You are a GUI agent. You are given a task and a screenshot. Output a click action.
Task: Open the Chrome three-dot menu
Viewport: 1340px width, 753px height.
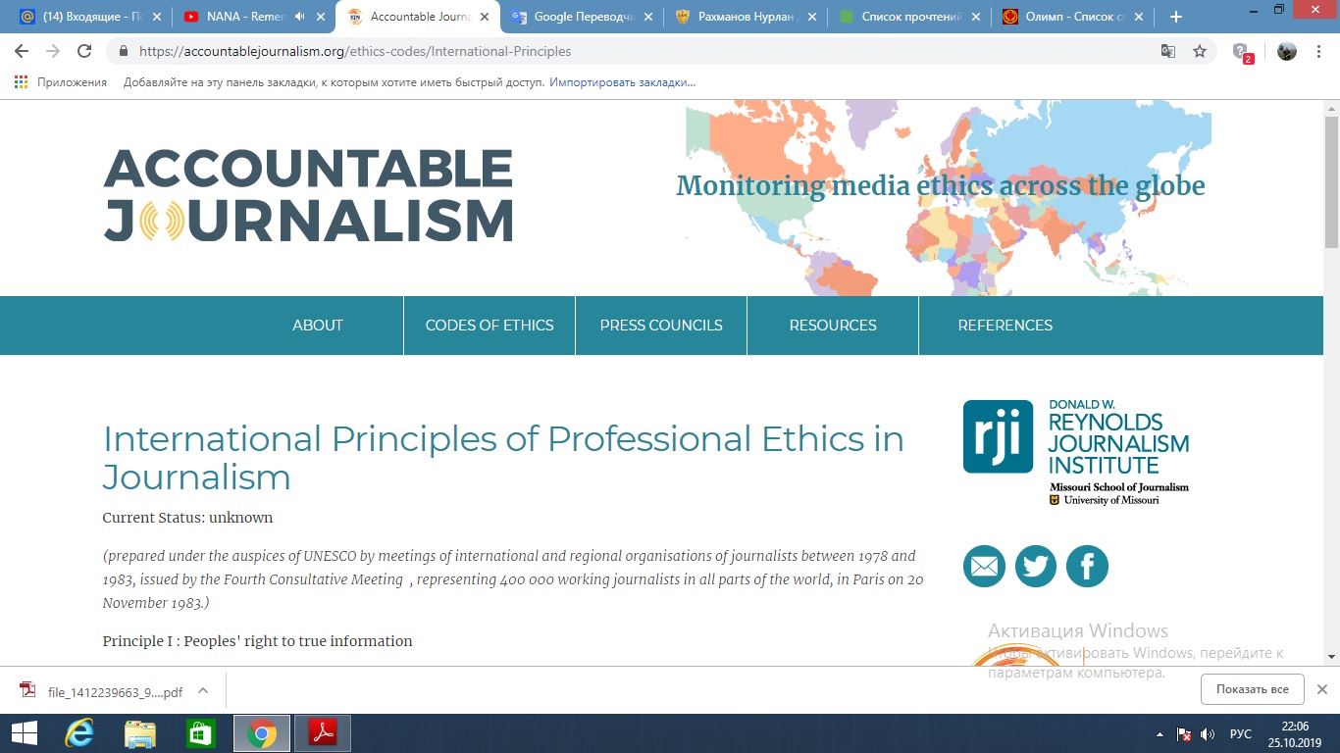(1320, 51)
